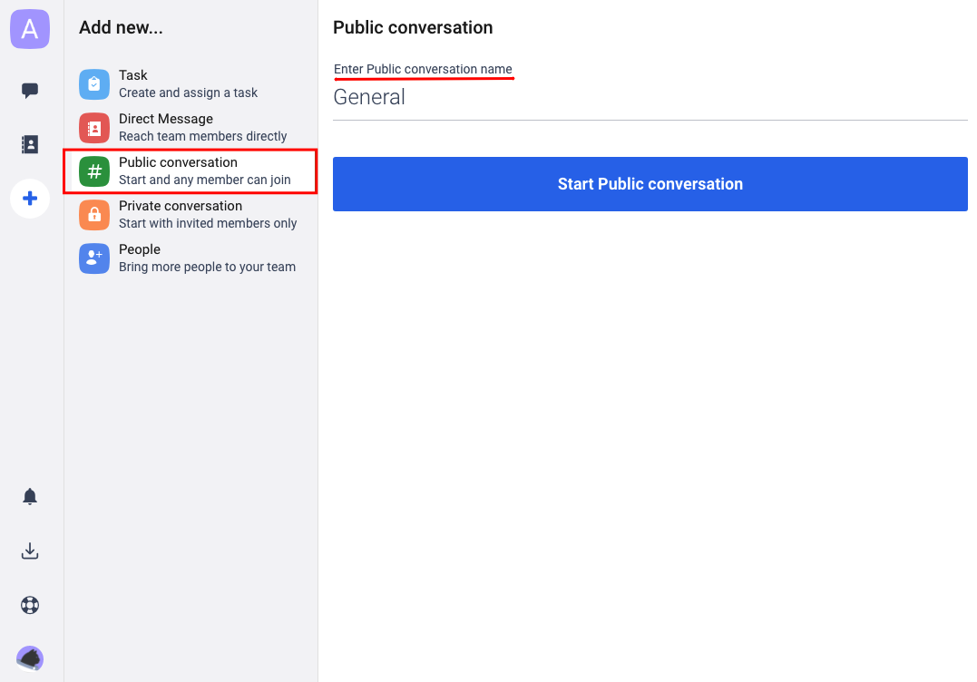Focus the conversation name field 'General'
The height and width of the screenshot is (682, 977).
[x=650, y=98]
